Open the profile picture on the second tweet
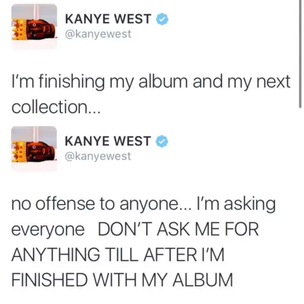 click(34, 148)
